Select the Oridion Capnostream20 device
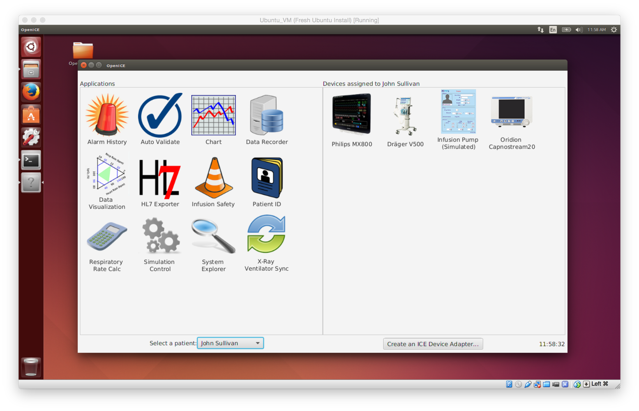This screenshot has width=639, height=411. 512,122
